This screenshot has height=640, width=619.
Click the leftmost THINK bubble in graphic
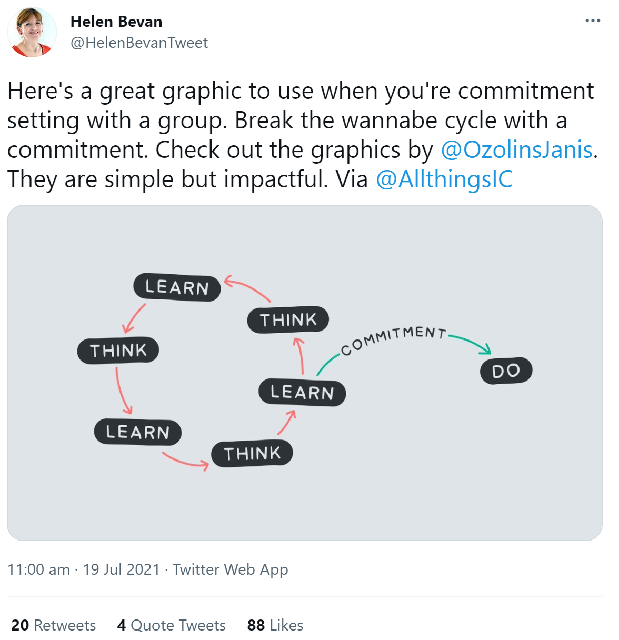(x=118, y=350)
